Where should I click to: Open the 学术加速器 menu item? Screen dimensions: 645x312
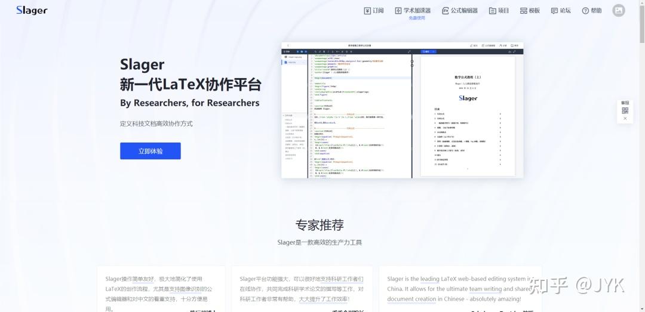(x=413, y=11)
